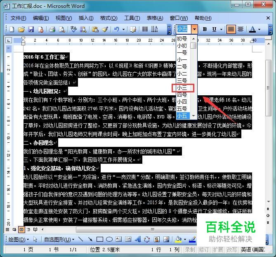Insert a picture from file

166,239
